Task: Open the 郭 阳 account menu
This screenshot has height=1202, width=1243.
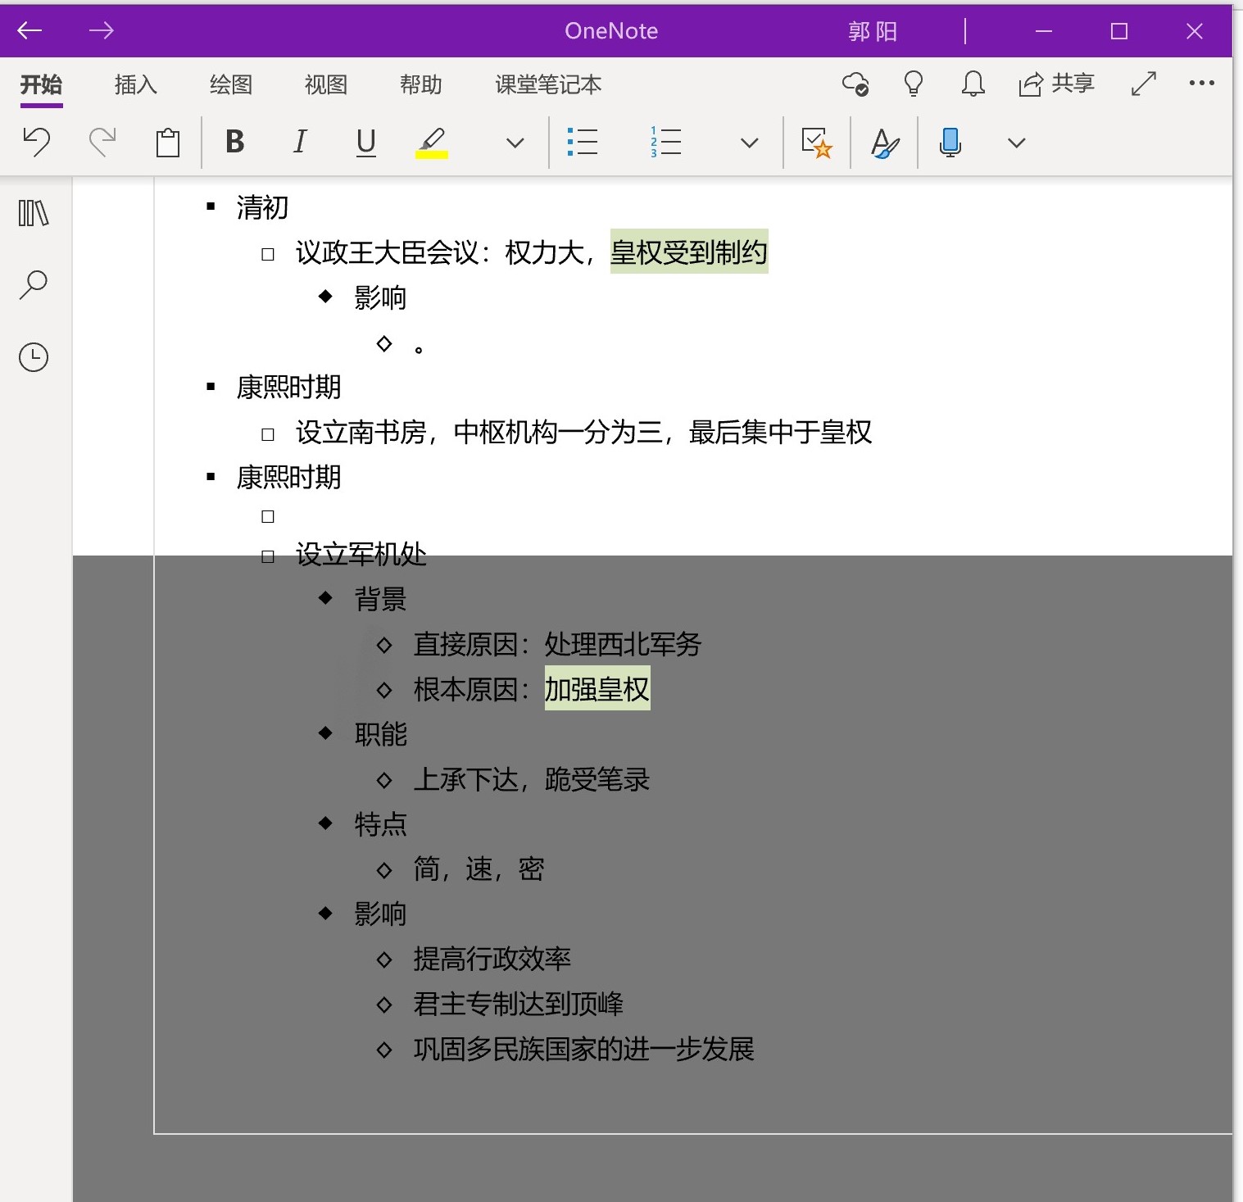Action: (873, 31)
